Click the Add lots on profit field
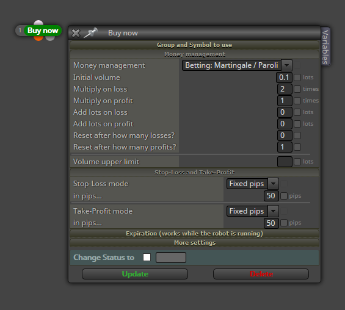Screen dimensions: 345x310 (x=285, y=124)
